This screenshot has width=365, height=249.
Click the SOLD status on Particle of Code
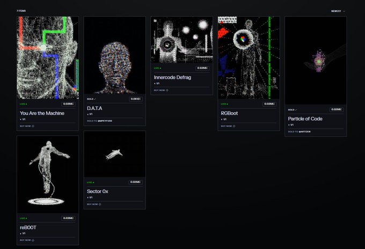293,110
